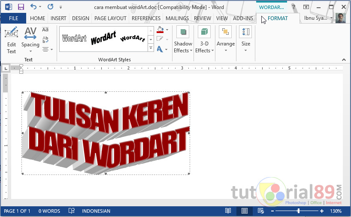Open the FILE tab
The height and width of the screenshot is (217, 351).
tap(13, 18)
